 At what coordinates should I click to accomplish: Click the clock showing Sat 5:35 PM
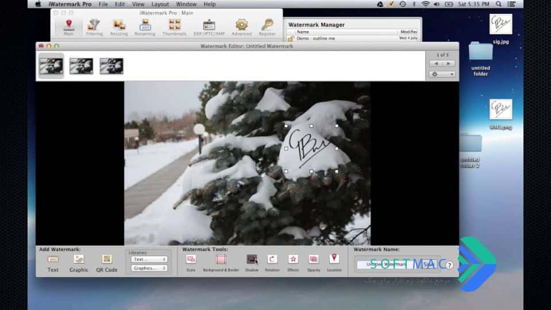473,4
